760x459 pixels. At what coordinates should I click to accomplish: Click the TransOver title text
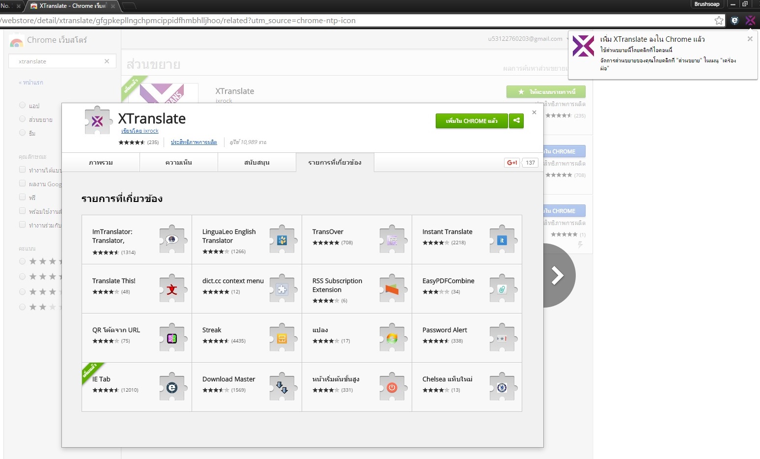(x=328, y=232)
